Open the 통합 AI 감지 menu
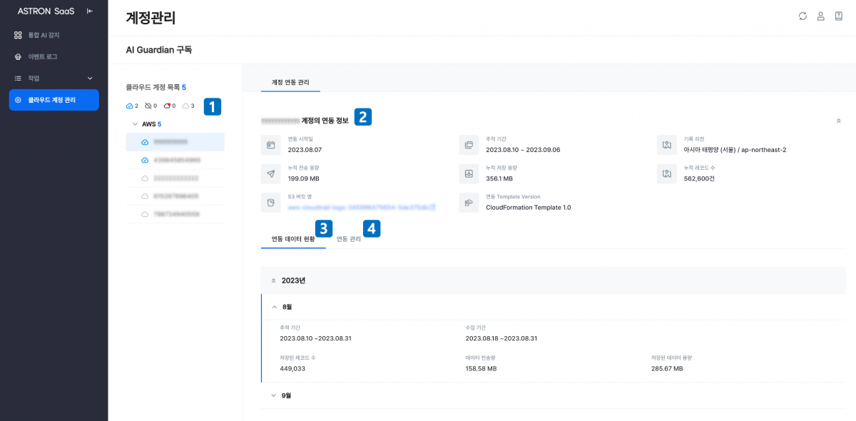 53,35
